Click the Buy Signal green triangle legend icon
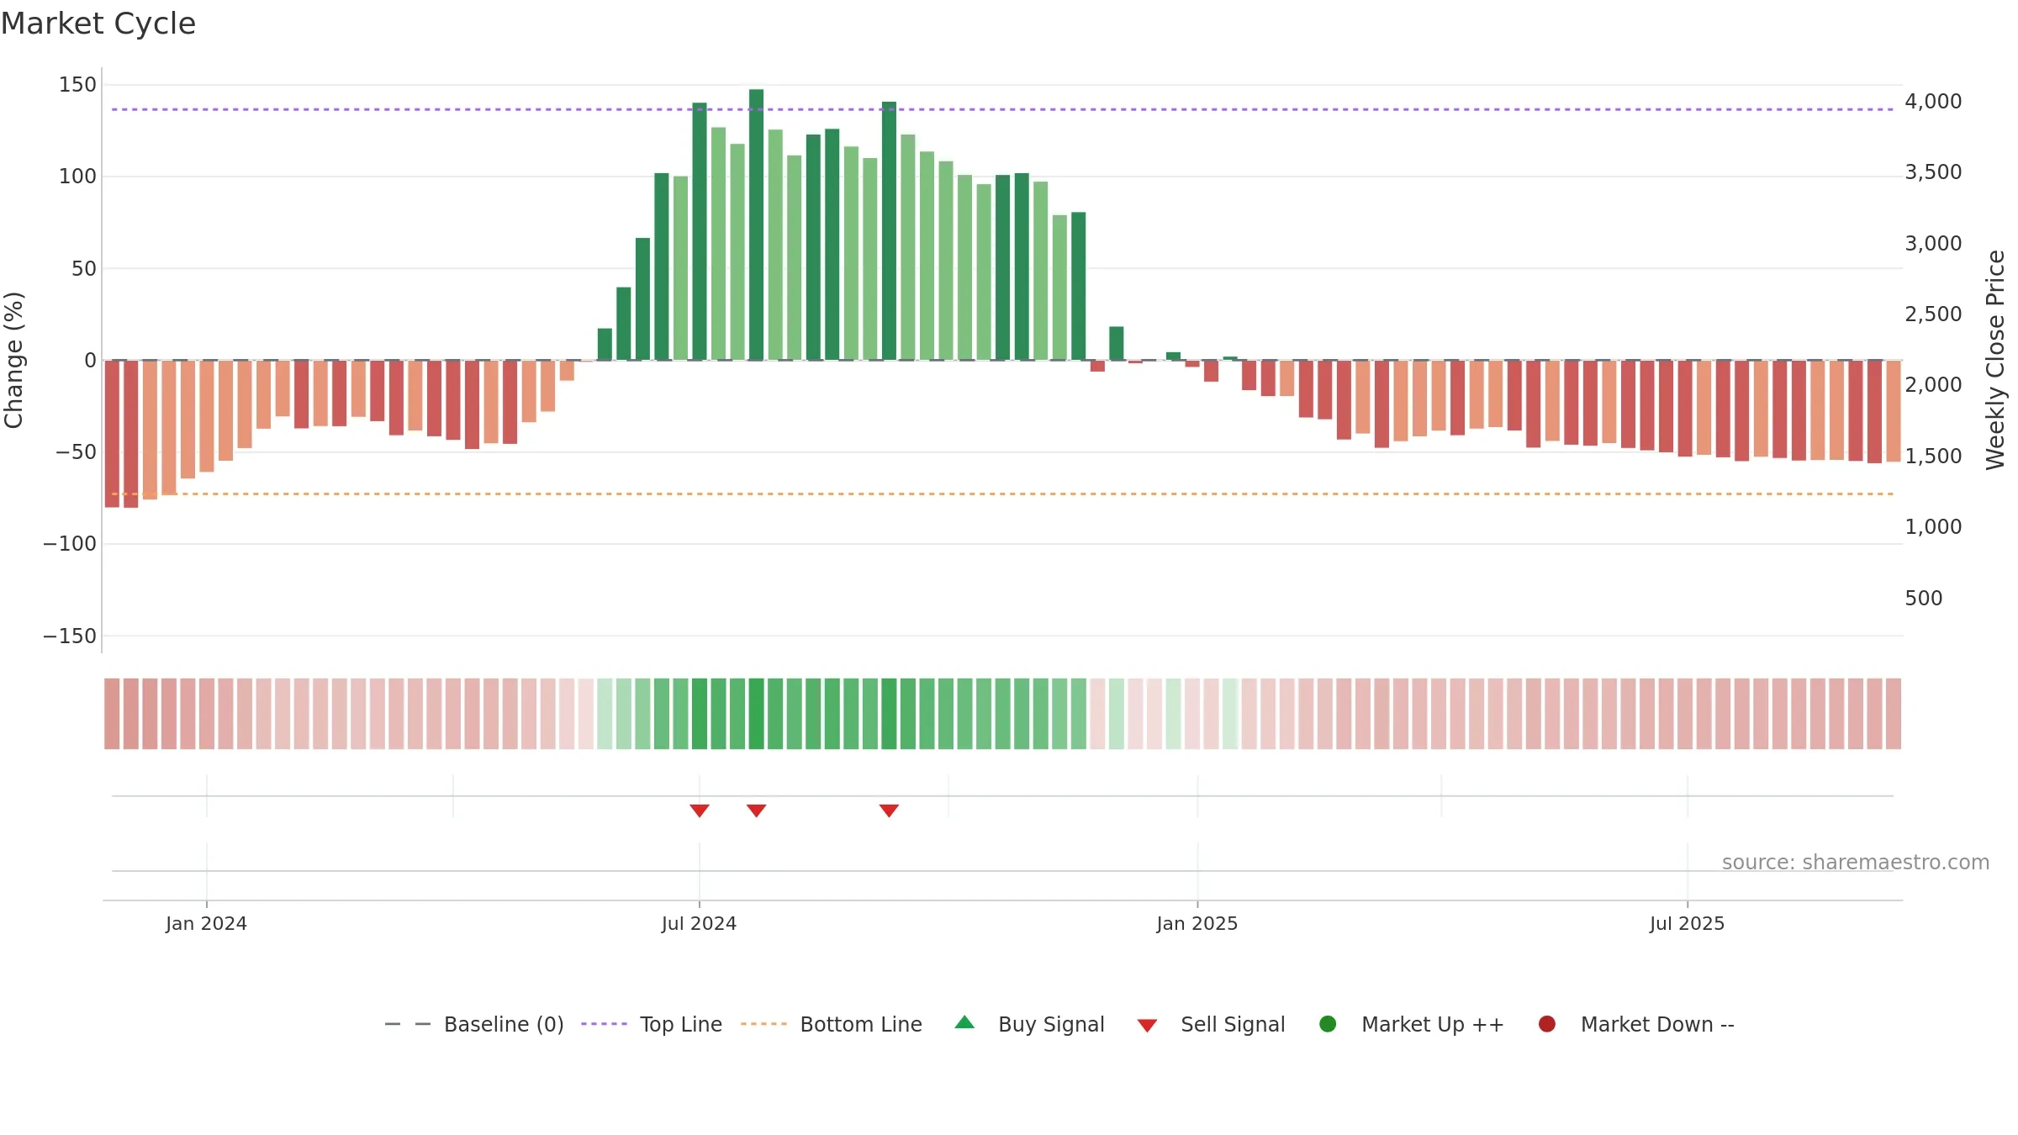Image resolution: width=2018 pixels, height=1135 pixels. coord(964,1022)
